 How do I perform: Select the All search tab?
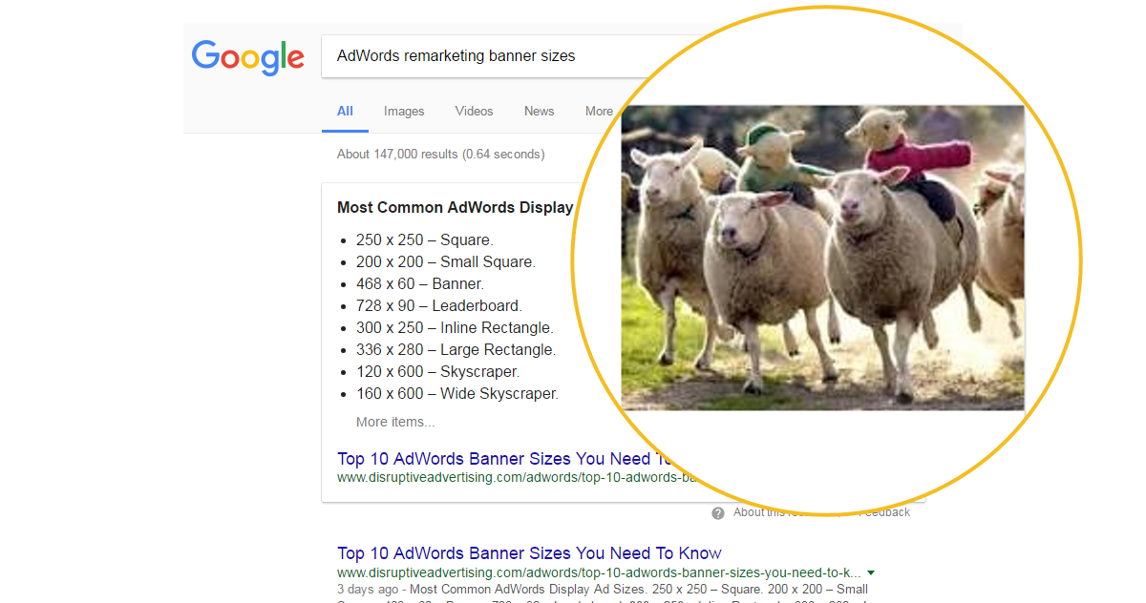345,112
